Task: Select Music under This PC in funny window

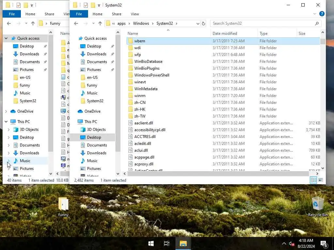Action: [x=25, y=161]
